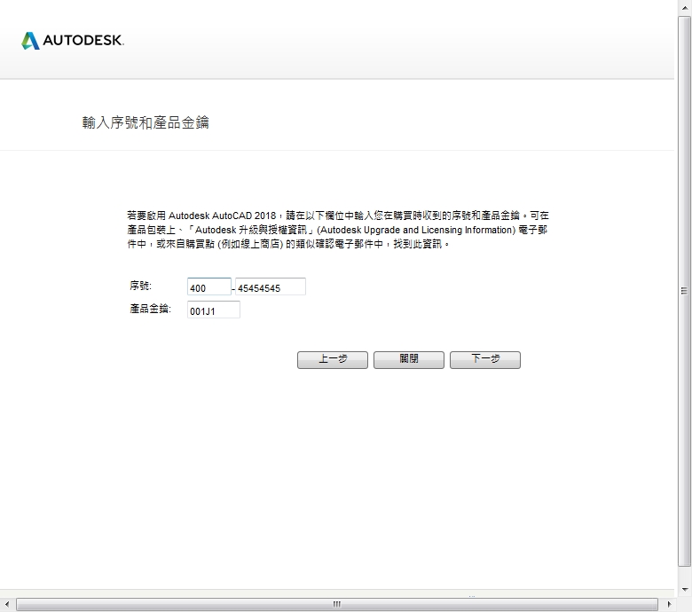This screenshot has width=692, height=612.
Task: Click the 序號: label
Action: click(140, 286)
